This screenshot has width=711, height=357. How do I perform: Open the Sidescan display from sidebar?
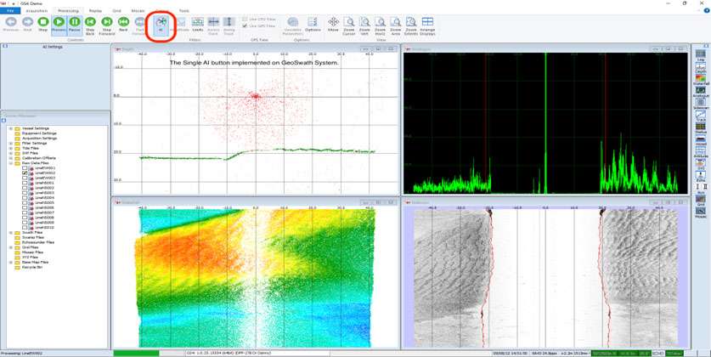(701, 104)
